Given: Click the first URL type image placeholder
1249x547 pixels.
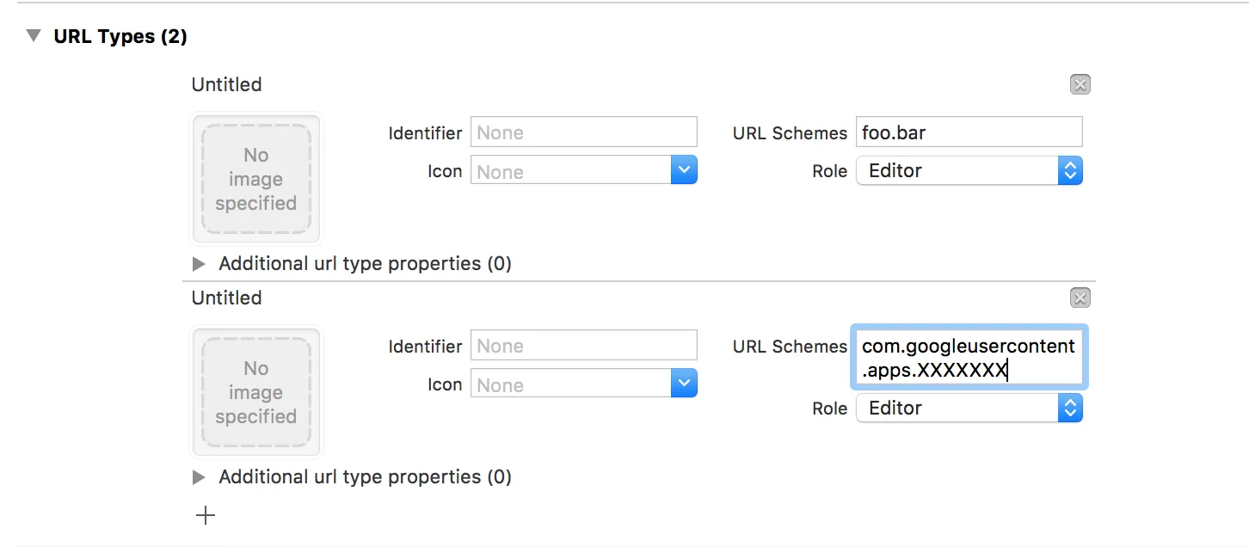Looking at the screenshot, I should 255,179.
